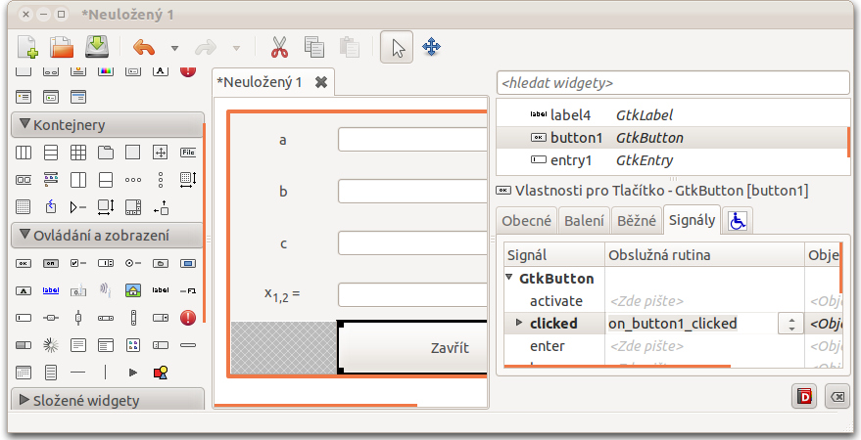Collapse the Ovládání a zobrazení section

click(108, 236)
